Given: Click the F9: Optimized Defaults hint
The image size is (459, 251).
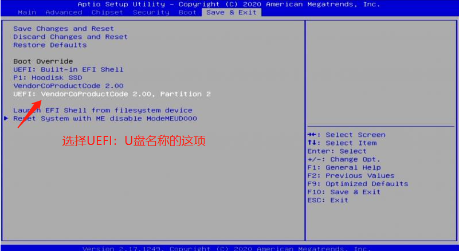Looking at the screenshot, I should [358, 184].
